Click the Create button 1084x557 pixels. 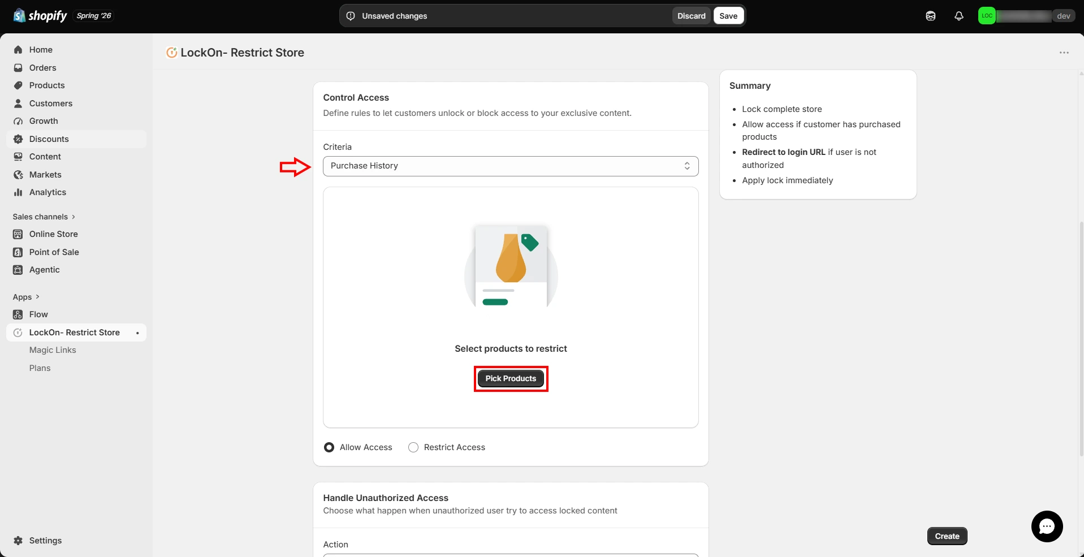tap(947, 536)
